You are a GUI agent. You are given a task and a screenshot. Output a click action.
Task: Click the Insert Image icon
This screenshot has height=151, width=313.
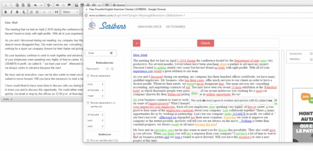(77, 5)
